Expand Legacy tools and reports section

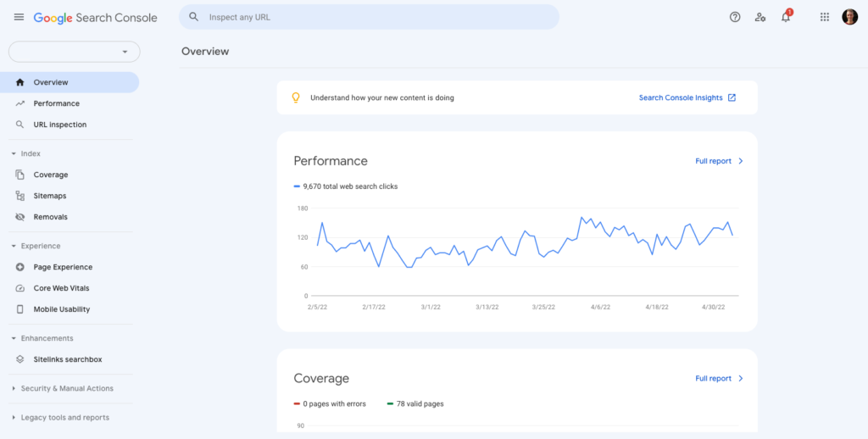14,418
